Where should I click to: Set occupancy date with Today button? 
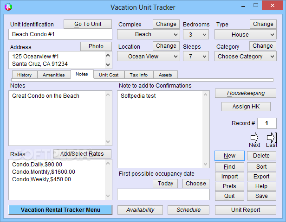[x=165, y=184]
